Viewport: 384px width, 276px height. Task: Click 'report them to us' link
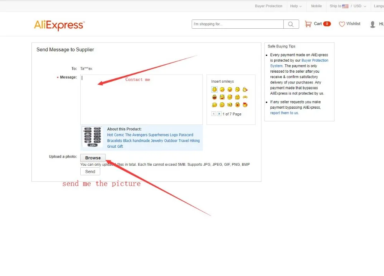point(284,113)
